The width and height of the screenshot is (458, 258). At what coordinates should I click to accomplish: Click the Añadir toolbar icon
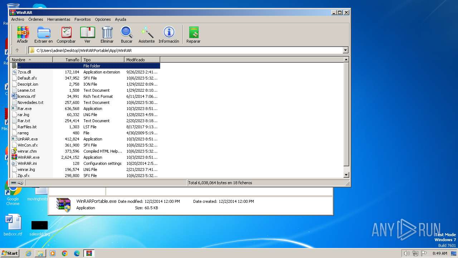pyautogui.click(x=23, y=35)
